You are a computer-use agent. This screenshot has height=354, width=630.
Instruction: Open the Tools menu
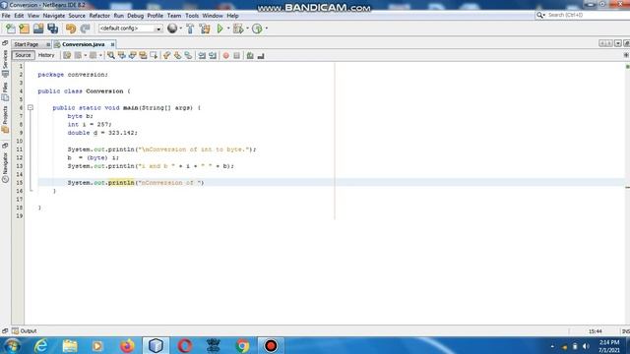(x=192, y=16)
